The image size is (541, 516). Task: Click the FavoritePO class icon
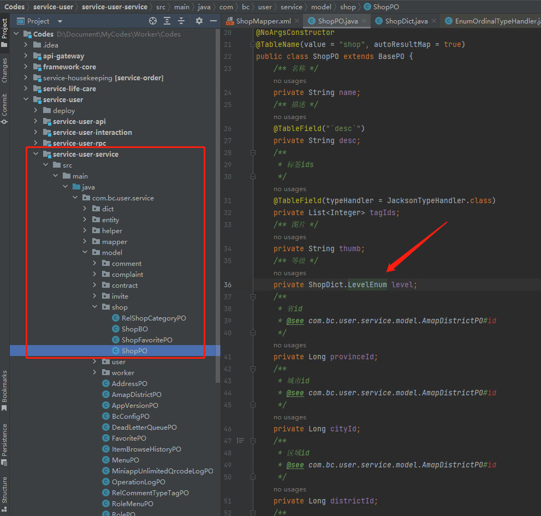pyautogui.click(x=106, y=438)
